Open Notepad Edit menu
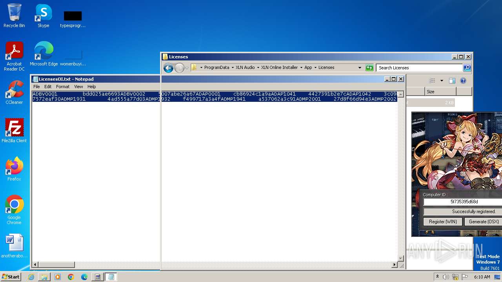Screen dimensions: 502x282 pos(48,87)
